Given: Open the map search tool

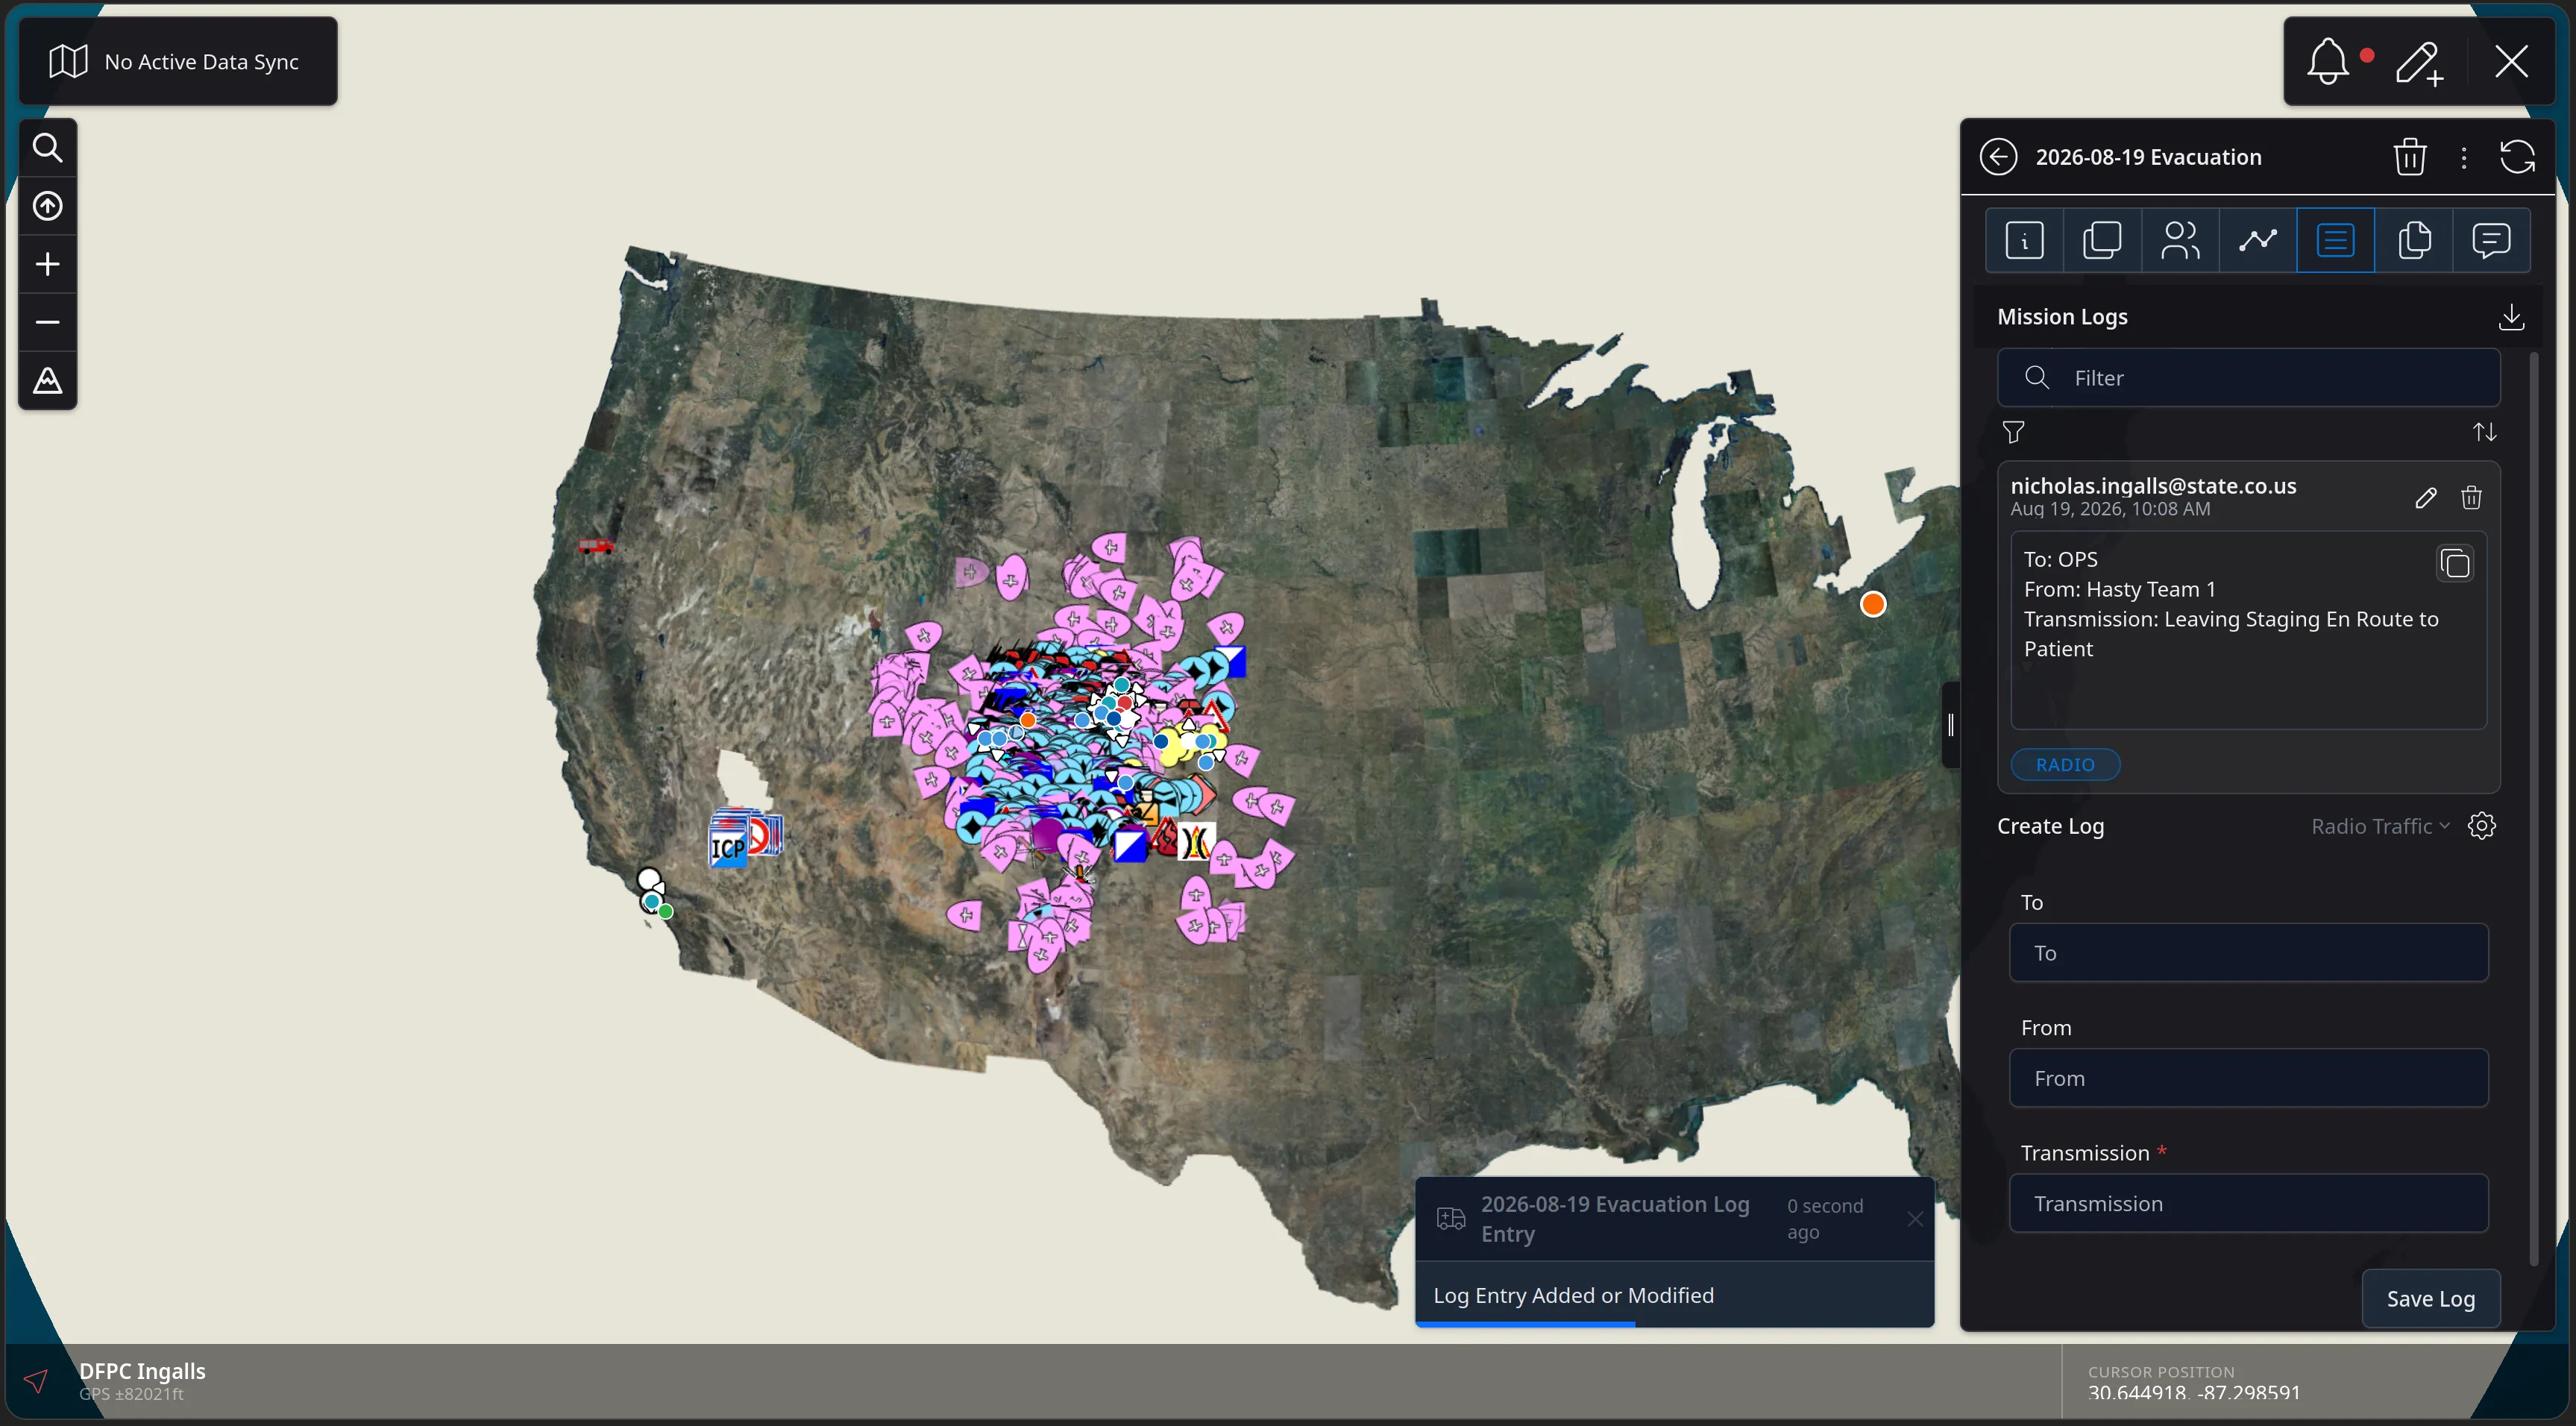Looking at the screenshot, I should pos(47,148).
